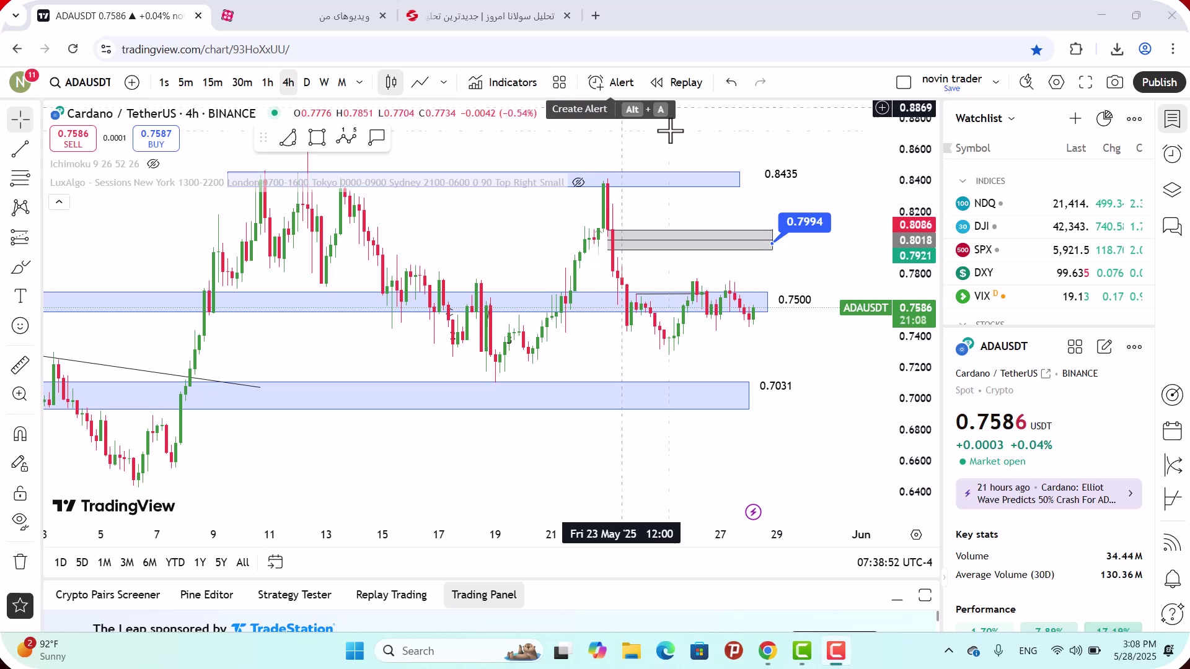Open the Cardano Elliot Wave news item
Image resolution: width=1190 pixels, height=669 pixels.
[1049, 494]
